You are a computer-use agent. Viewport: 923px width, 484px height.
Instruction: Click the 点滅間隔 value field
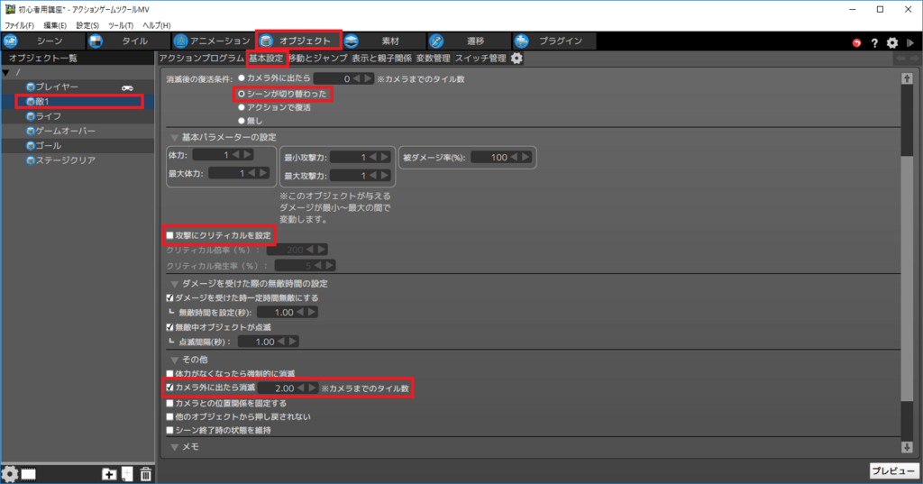pyautogui.click(x=269, y=342)
